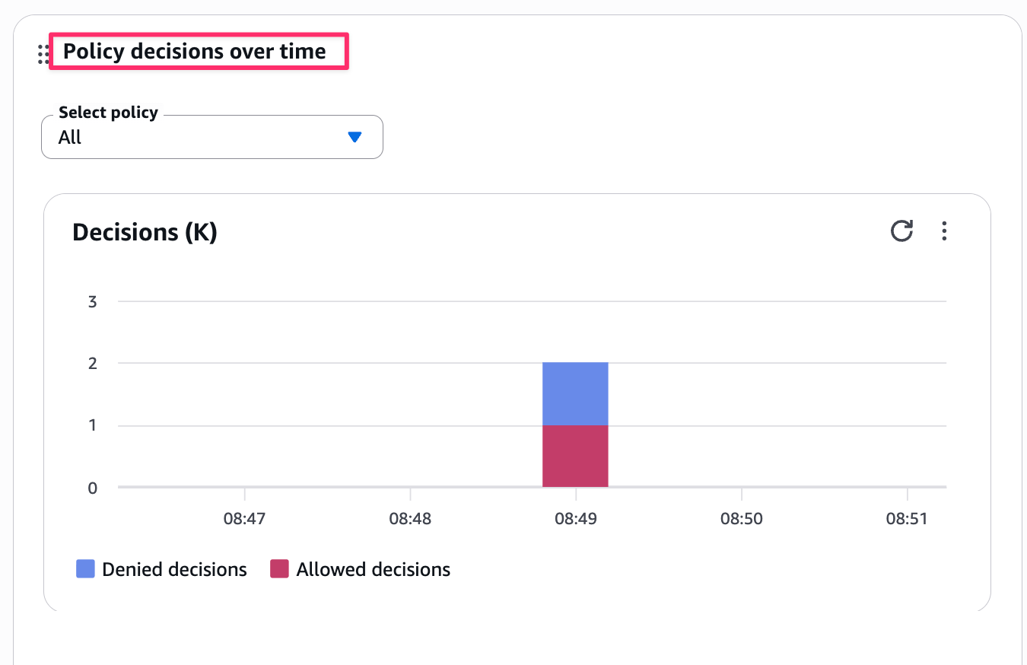Select the red allowed segment of the bar
The image size is (1027, 665).
pos(575,456)
